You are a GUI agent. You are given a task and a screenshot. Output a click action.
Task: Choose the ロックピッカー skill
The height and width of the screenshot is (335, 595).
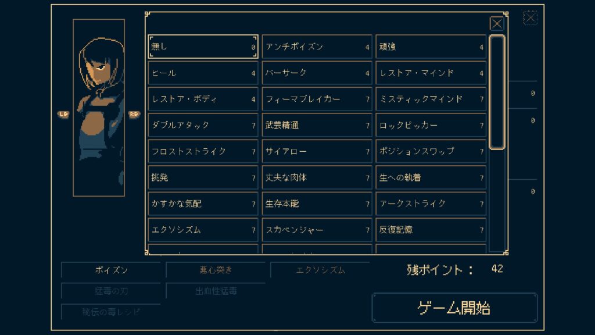pyautogui.click(x=431, y=126)
